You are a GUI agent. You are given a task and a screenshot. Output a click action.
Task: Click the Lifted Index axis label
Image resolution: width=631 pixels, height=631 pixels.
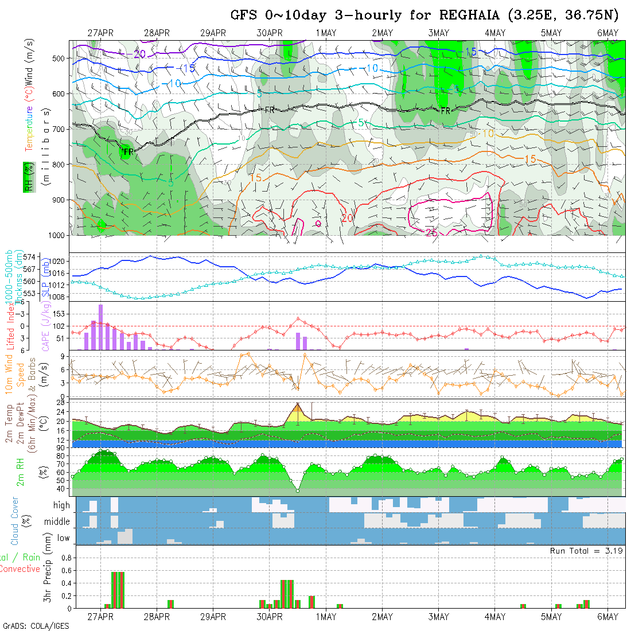click(x=11, y=326)
